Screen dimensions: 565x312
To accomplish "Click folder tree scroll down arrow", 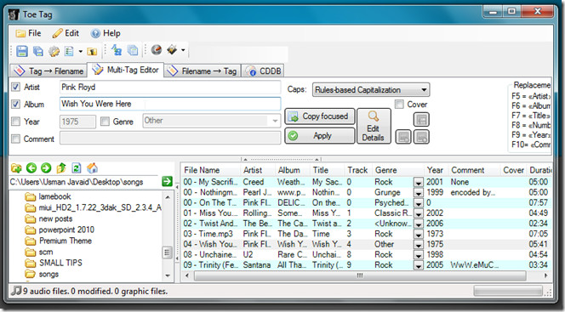I will (x=168, y=275).
